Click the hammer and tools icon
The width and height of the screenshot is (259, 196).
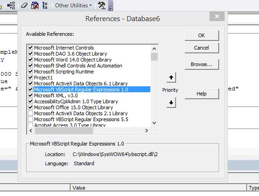click(x=102, y=6)
